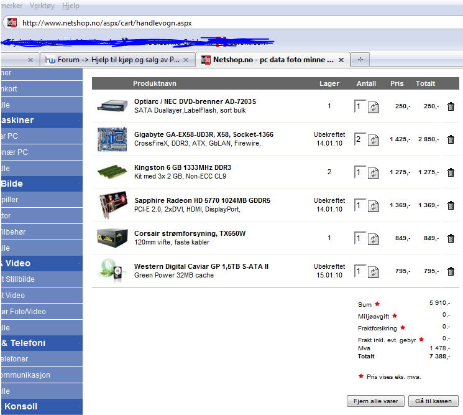Open the Bilde sidebar category

point(42,184)
